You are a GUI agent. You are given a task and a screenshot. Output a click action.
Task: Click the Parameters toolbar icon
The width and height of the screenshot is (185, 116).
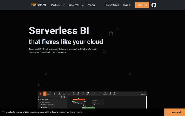tap(105, 93)
